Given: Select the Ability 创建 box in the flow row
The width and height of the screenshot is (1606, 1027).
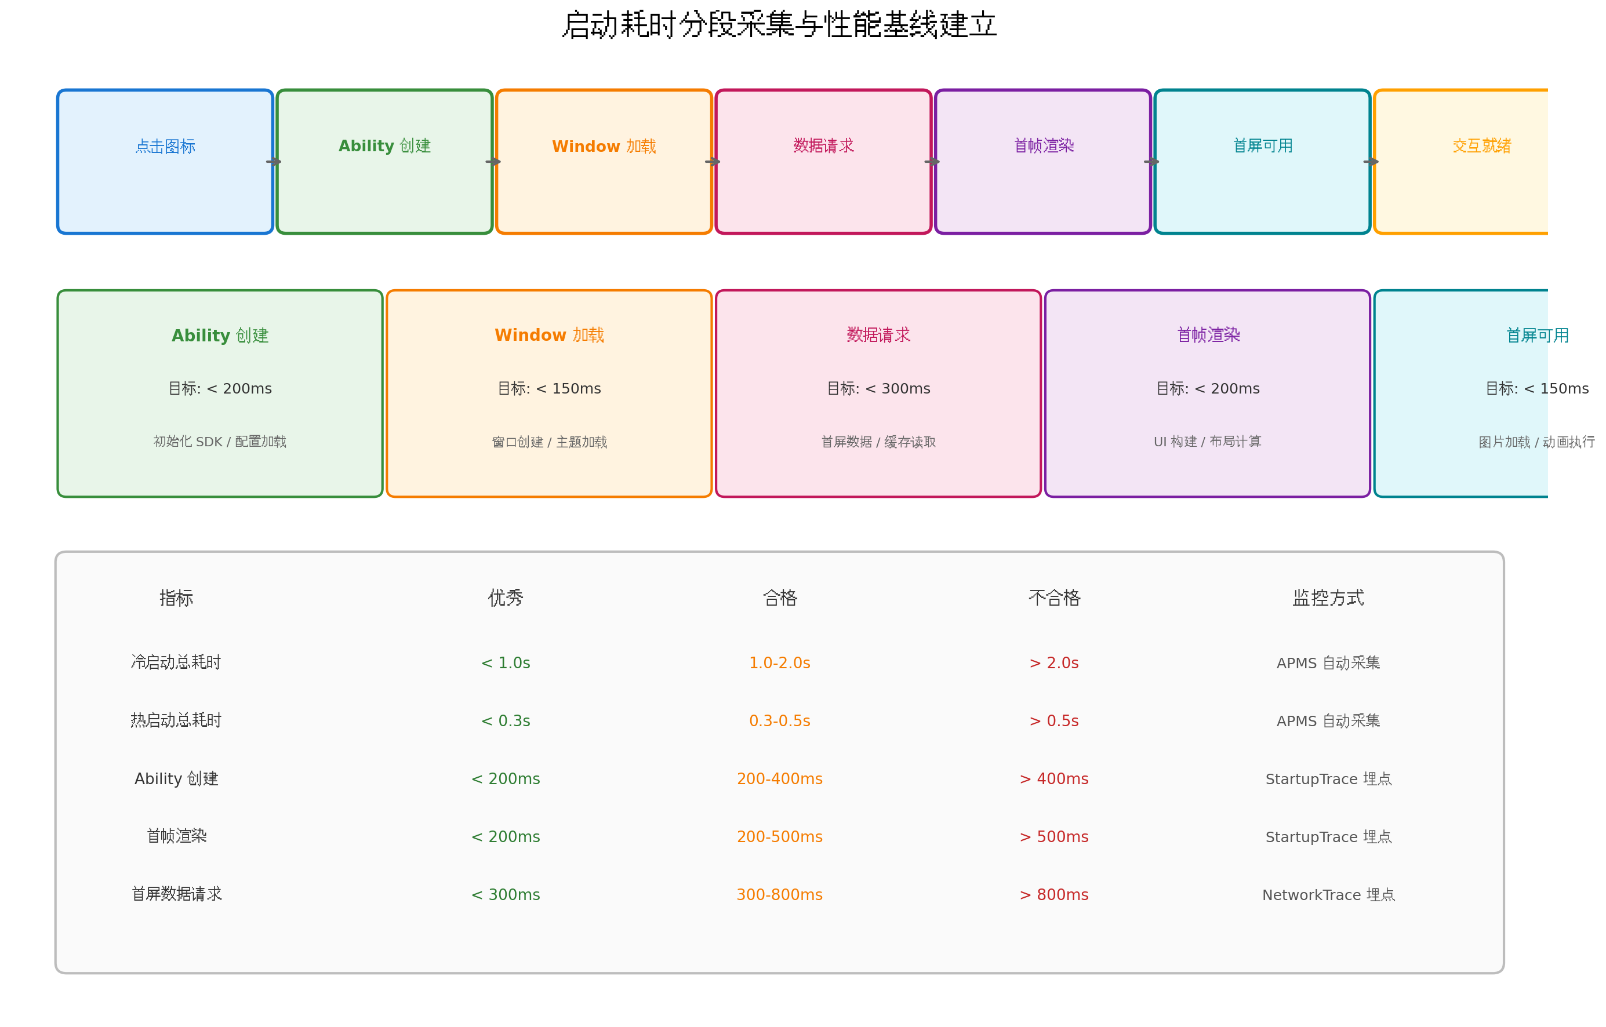Looking at the screenshot, I should 385,161.
